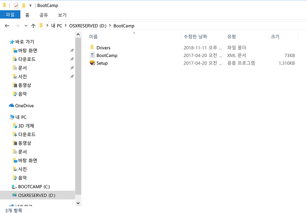Switch to the 공유 ribbon tab
Image resolution: width=307 pixels, height=213 pixels.
click(x=43, y=15)
